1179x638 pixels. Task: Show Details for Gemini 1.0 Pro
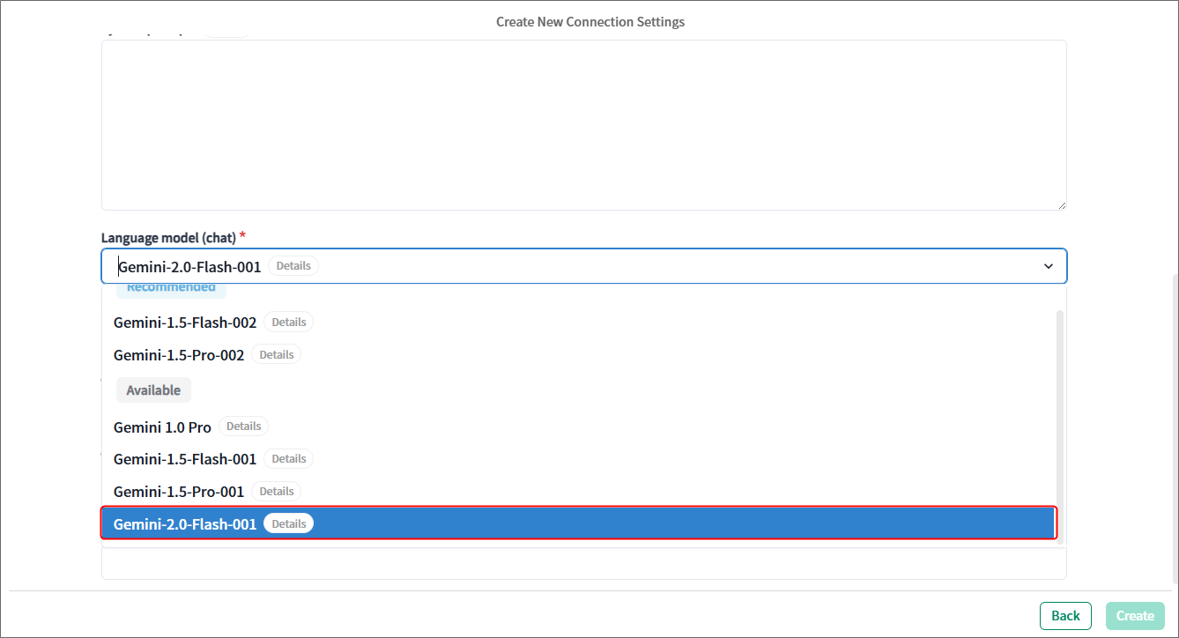point(243,427)
